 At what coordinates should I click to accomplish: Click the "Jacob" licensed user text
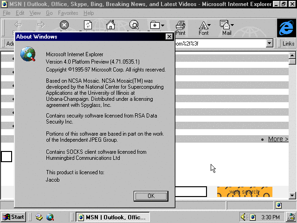52,180
